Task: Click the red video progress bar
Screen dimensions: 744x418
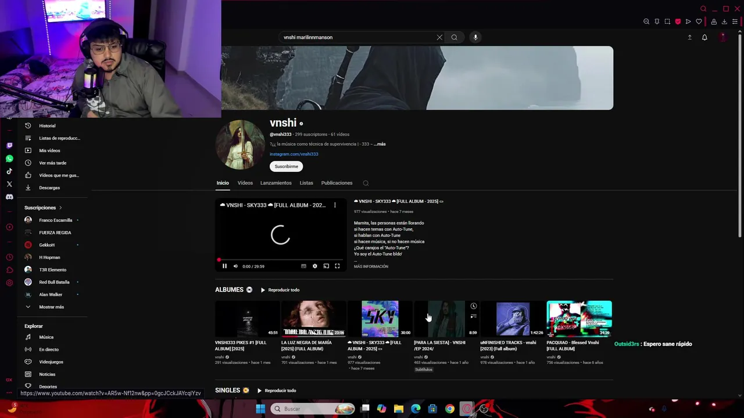Action: pos(281,260)
